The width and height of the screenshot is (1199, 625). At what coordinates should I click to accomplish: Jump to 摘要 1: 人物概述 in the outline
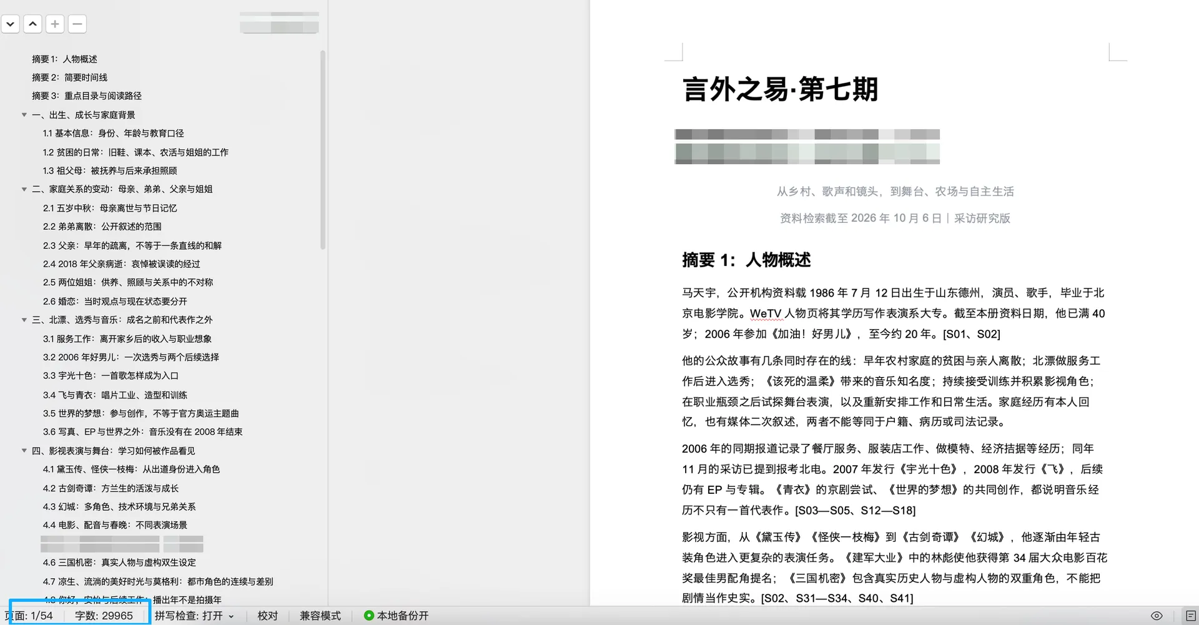(x=64, y=59)
